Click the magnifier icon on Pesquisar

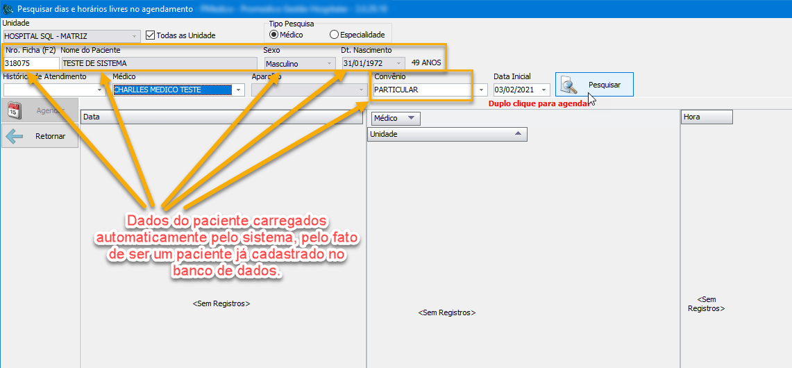click(570, 85)
